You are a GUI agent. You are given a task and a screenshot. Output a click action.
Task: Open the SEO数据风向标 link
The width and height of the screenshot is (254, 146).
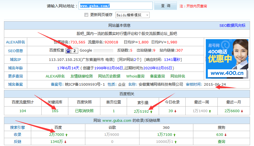coord(232,25)
